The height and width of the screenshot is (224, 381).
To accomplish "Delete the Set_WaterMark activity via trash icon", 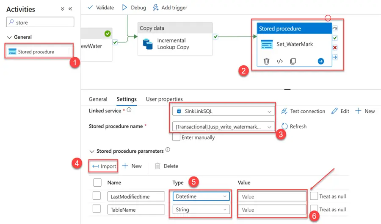I will coord(266,61).
